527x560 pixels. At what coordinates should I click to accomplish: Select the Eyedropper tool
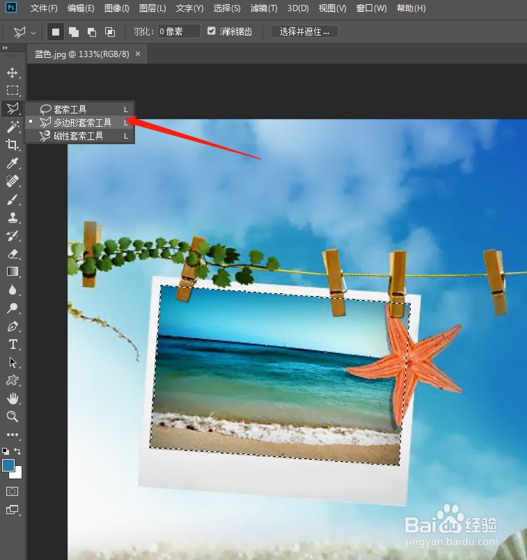click(x=13, y=163)
